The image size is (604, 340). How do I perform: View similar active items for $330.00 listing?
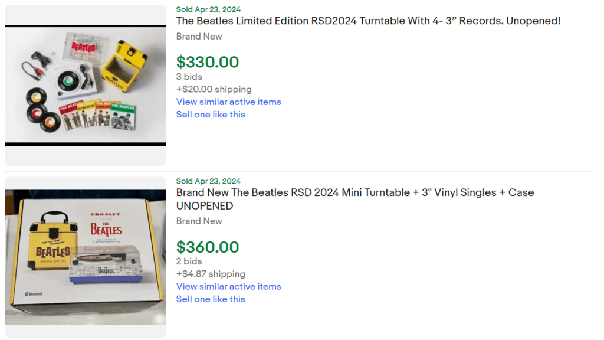click(228, 102)
